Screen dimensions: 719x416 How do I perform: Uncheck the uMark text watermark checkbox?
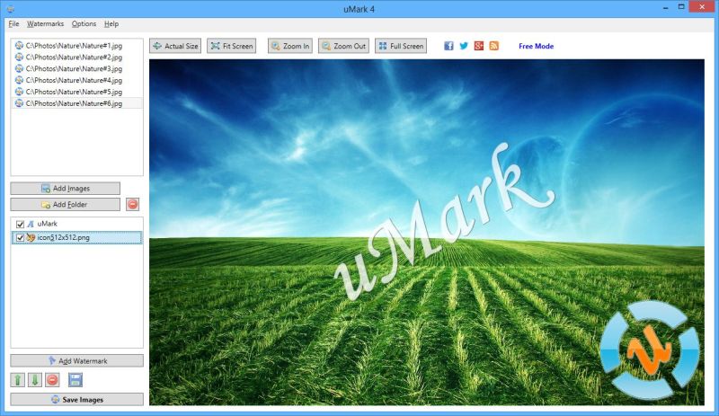(20, 224)
